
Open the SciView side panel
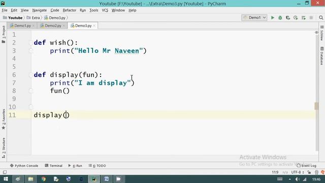tap(321, 33)
